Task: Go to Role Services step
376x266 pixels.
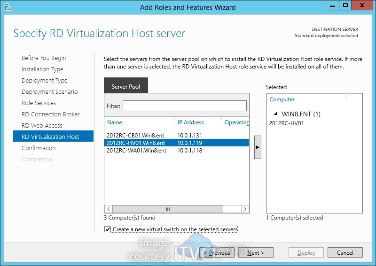Action: click(x=39, y=103)
